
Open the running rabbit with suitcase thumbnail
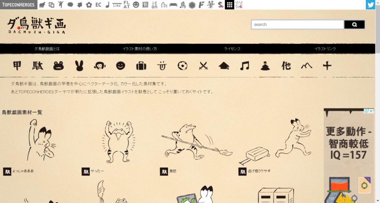[275, 142]
